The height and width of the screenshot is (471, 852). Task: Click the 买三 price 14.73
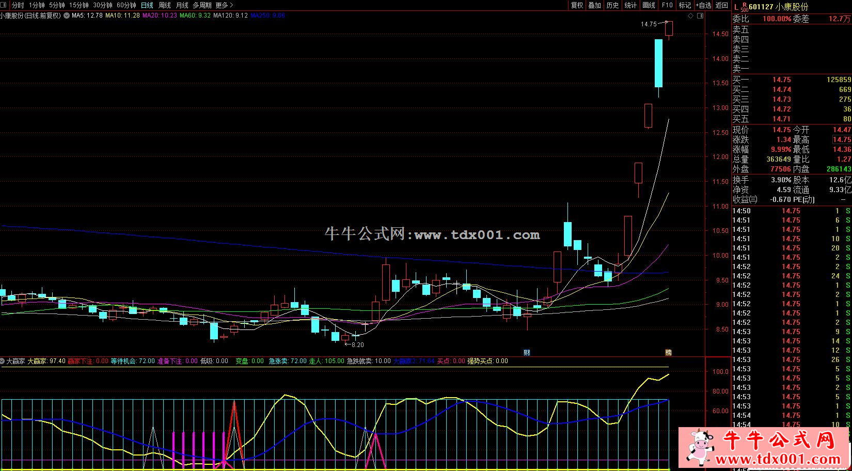pos(781,99)
